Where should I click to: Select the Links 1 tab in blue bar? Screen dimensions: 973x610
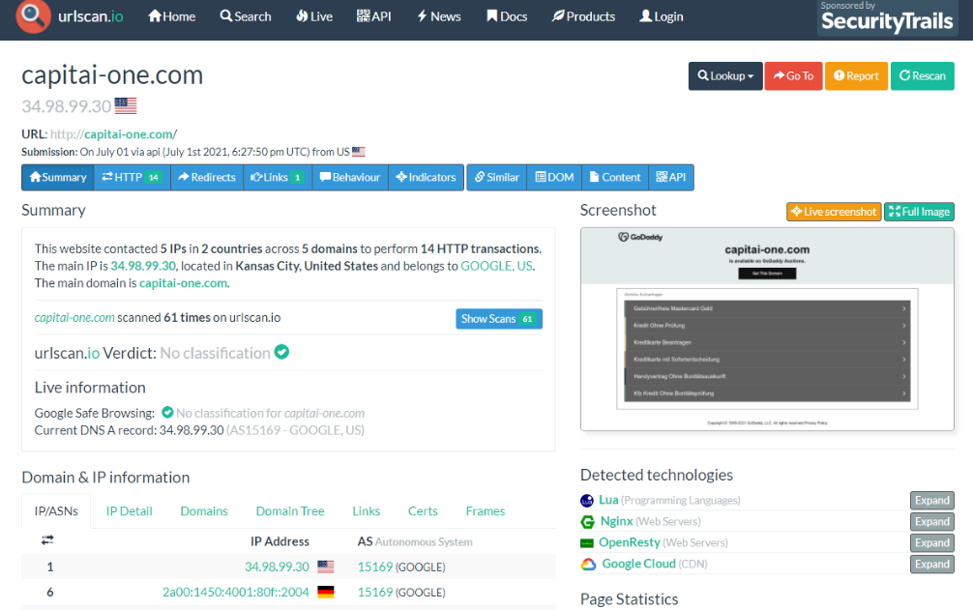coord(278,177)
